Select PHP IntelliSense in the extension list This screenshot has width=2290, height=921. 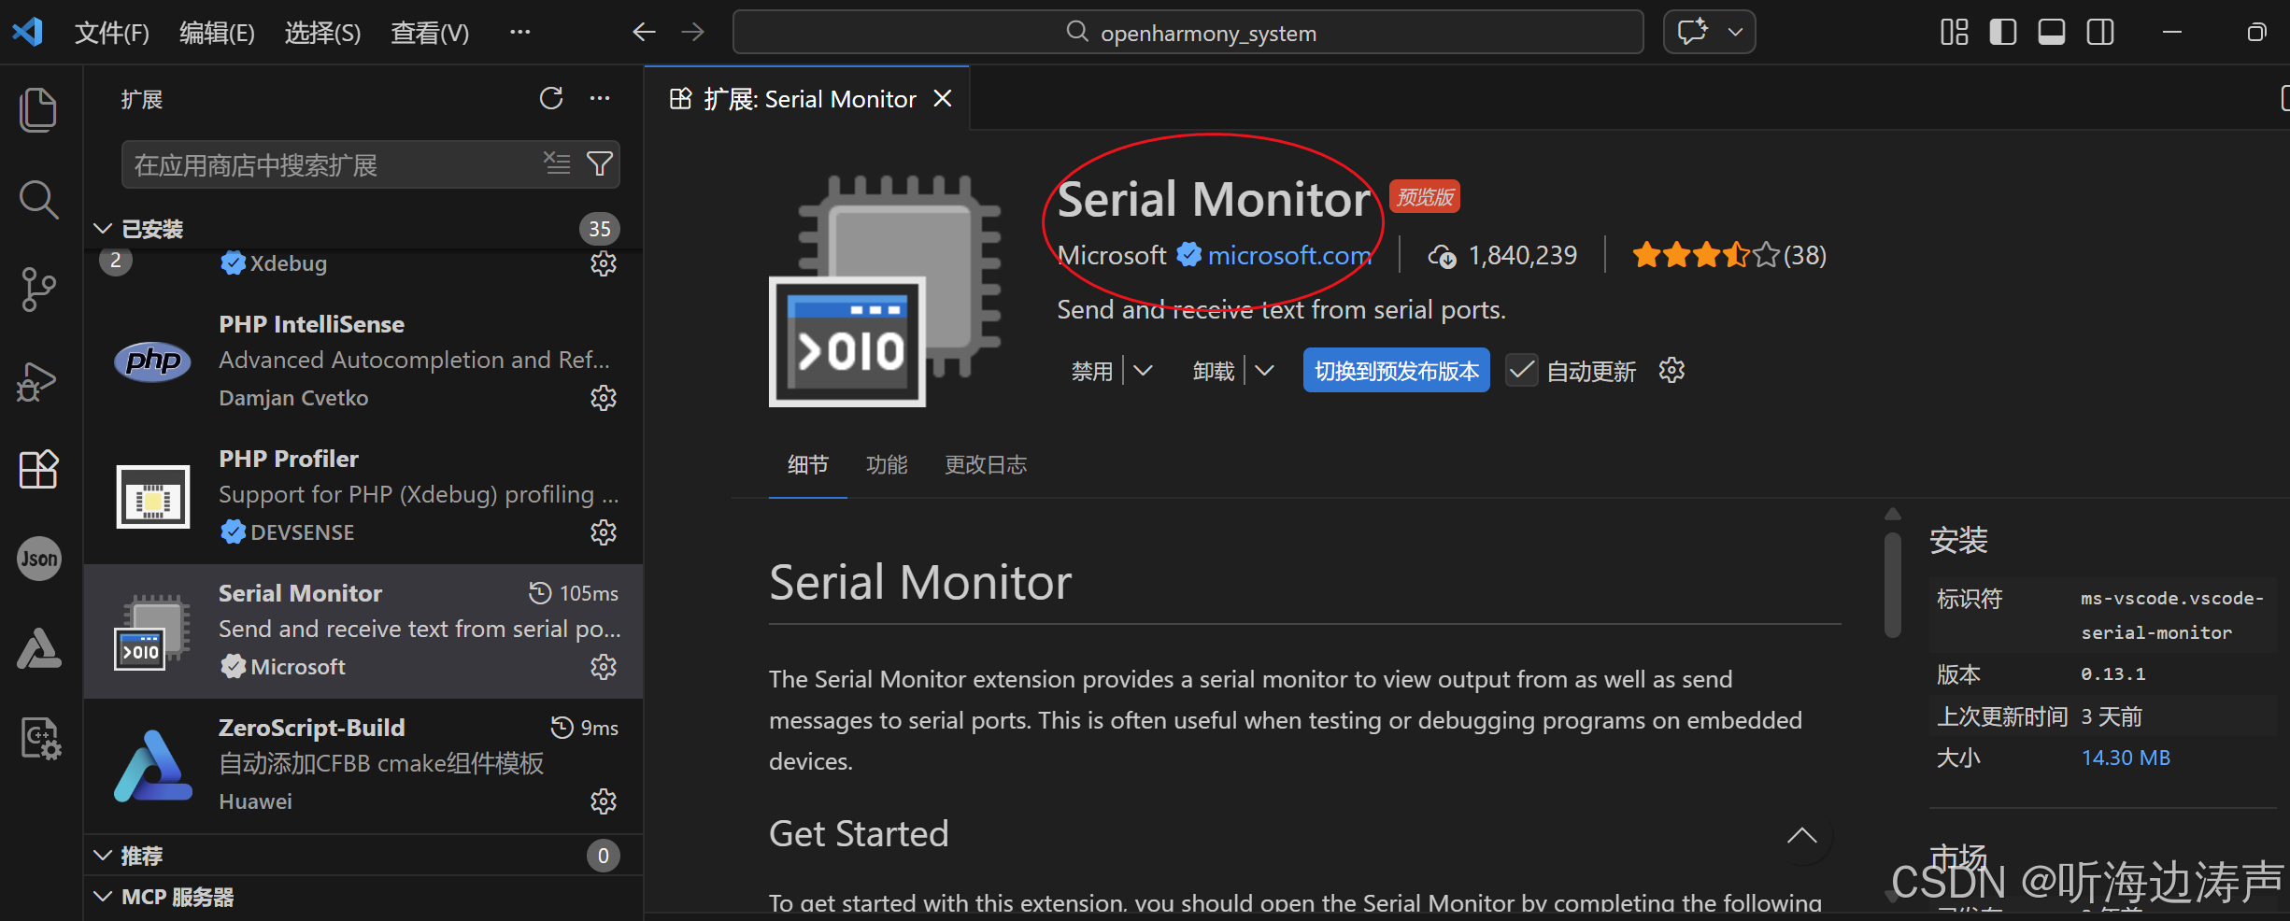pos(363,361)
